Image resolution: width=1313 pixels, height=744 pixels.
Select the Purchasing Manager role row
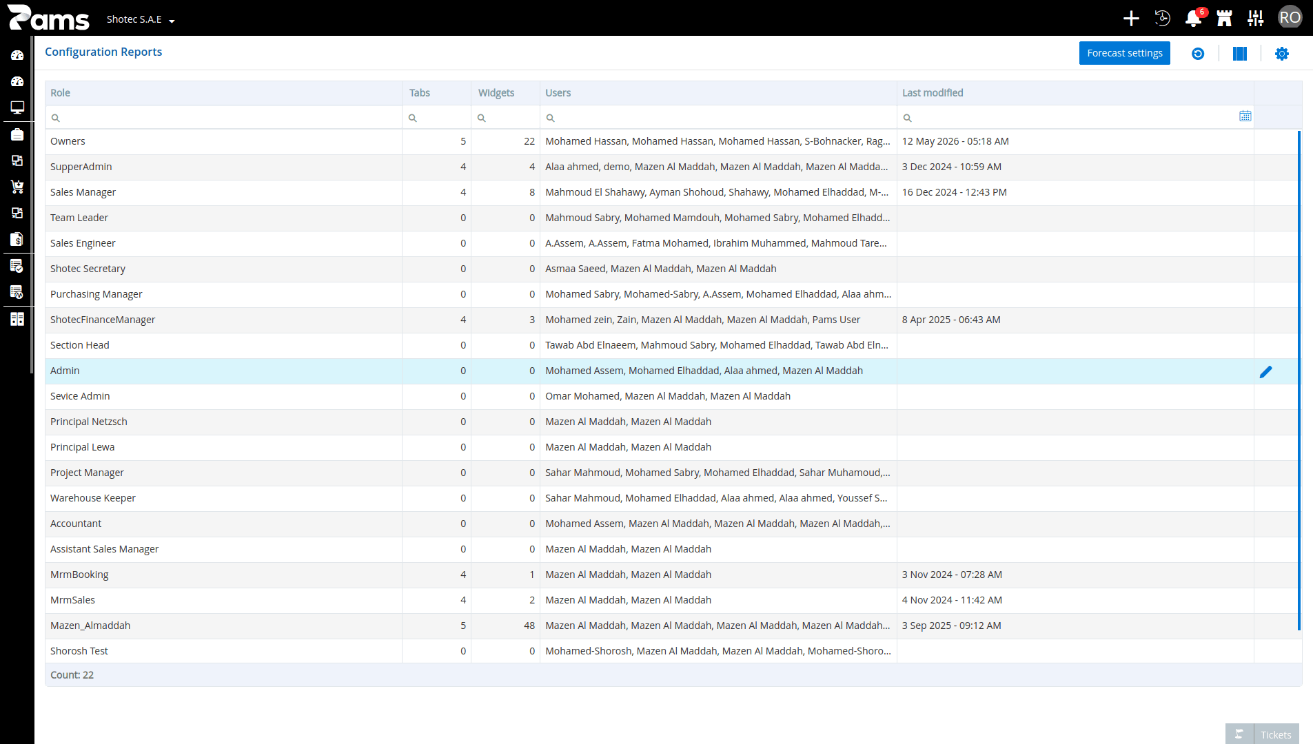(673, 294)
